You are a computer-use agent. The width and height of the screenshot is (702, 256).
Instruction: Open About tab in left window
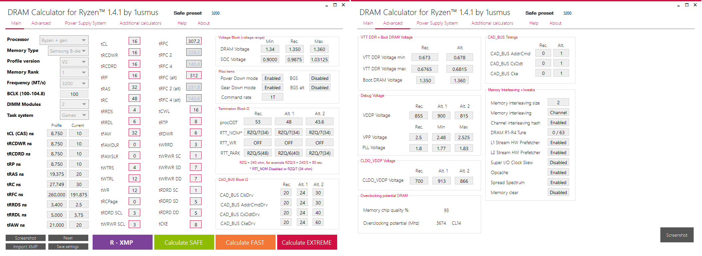coord(204,23)
